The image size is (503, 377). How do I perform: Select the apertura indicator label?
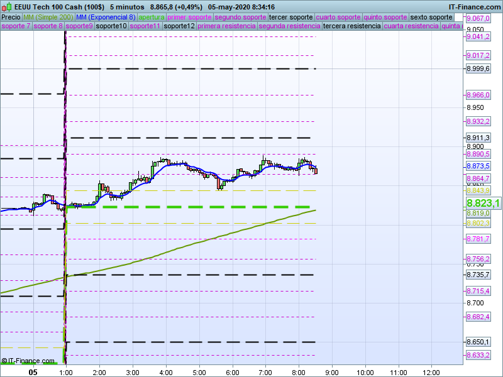pyautogui.click(x=152, y=17)
